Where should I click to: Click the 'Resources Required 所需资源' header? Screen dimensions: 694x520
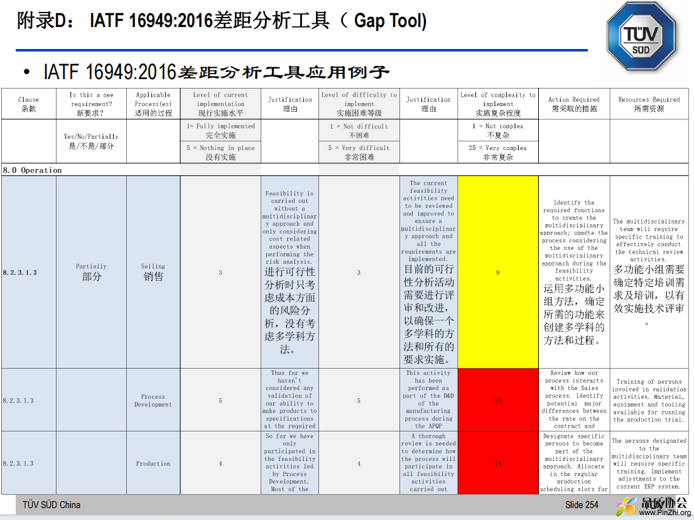(649, 104)
